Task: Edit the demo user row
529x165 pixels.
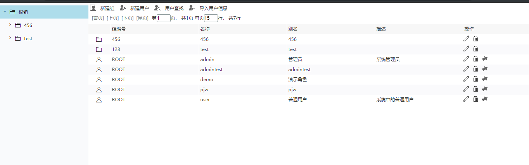Action: 466,79
